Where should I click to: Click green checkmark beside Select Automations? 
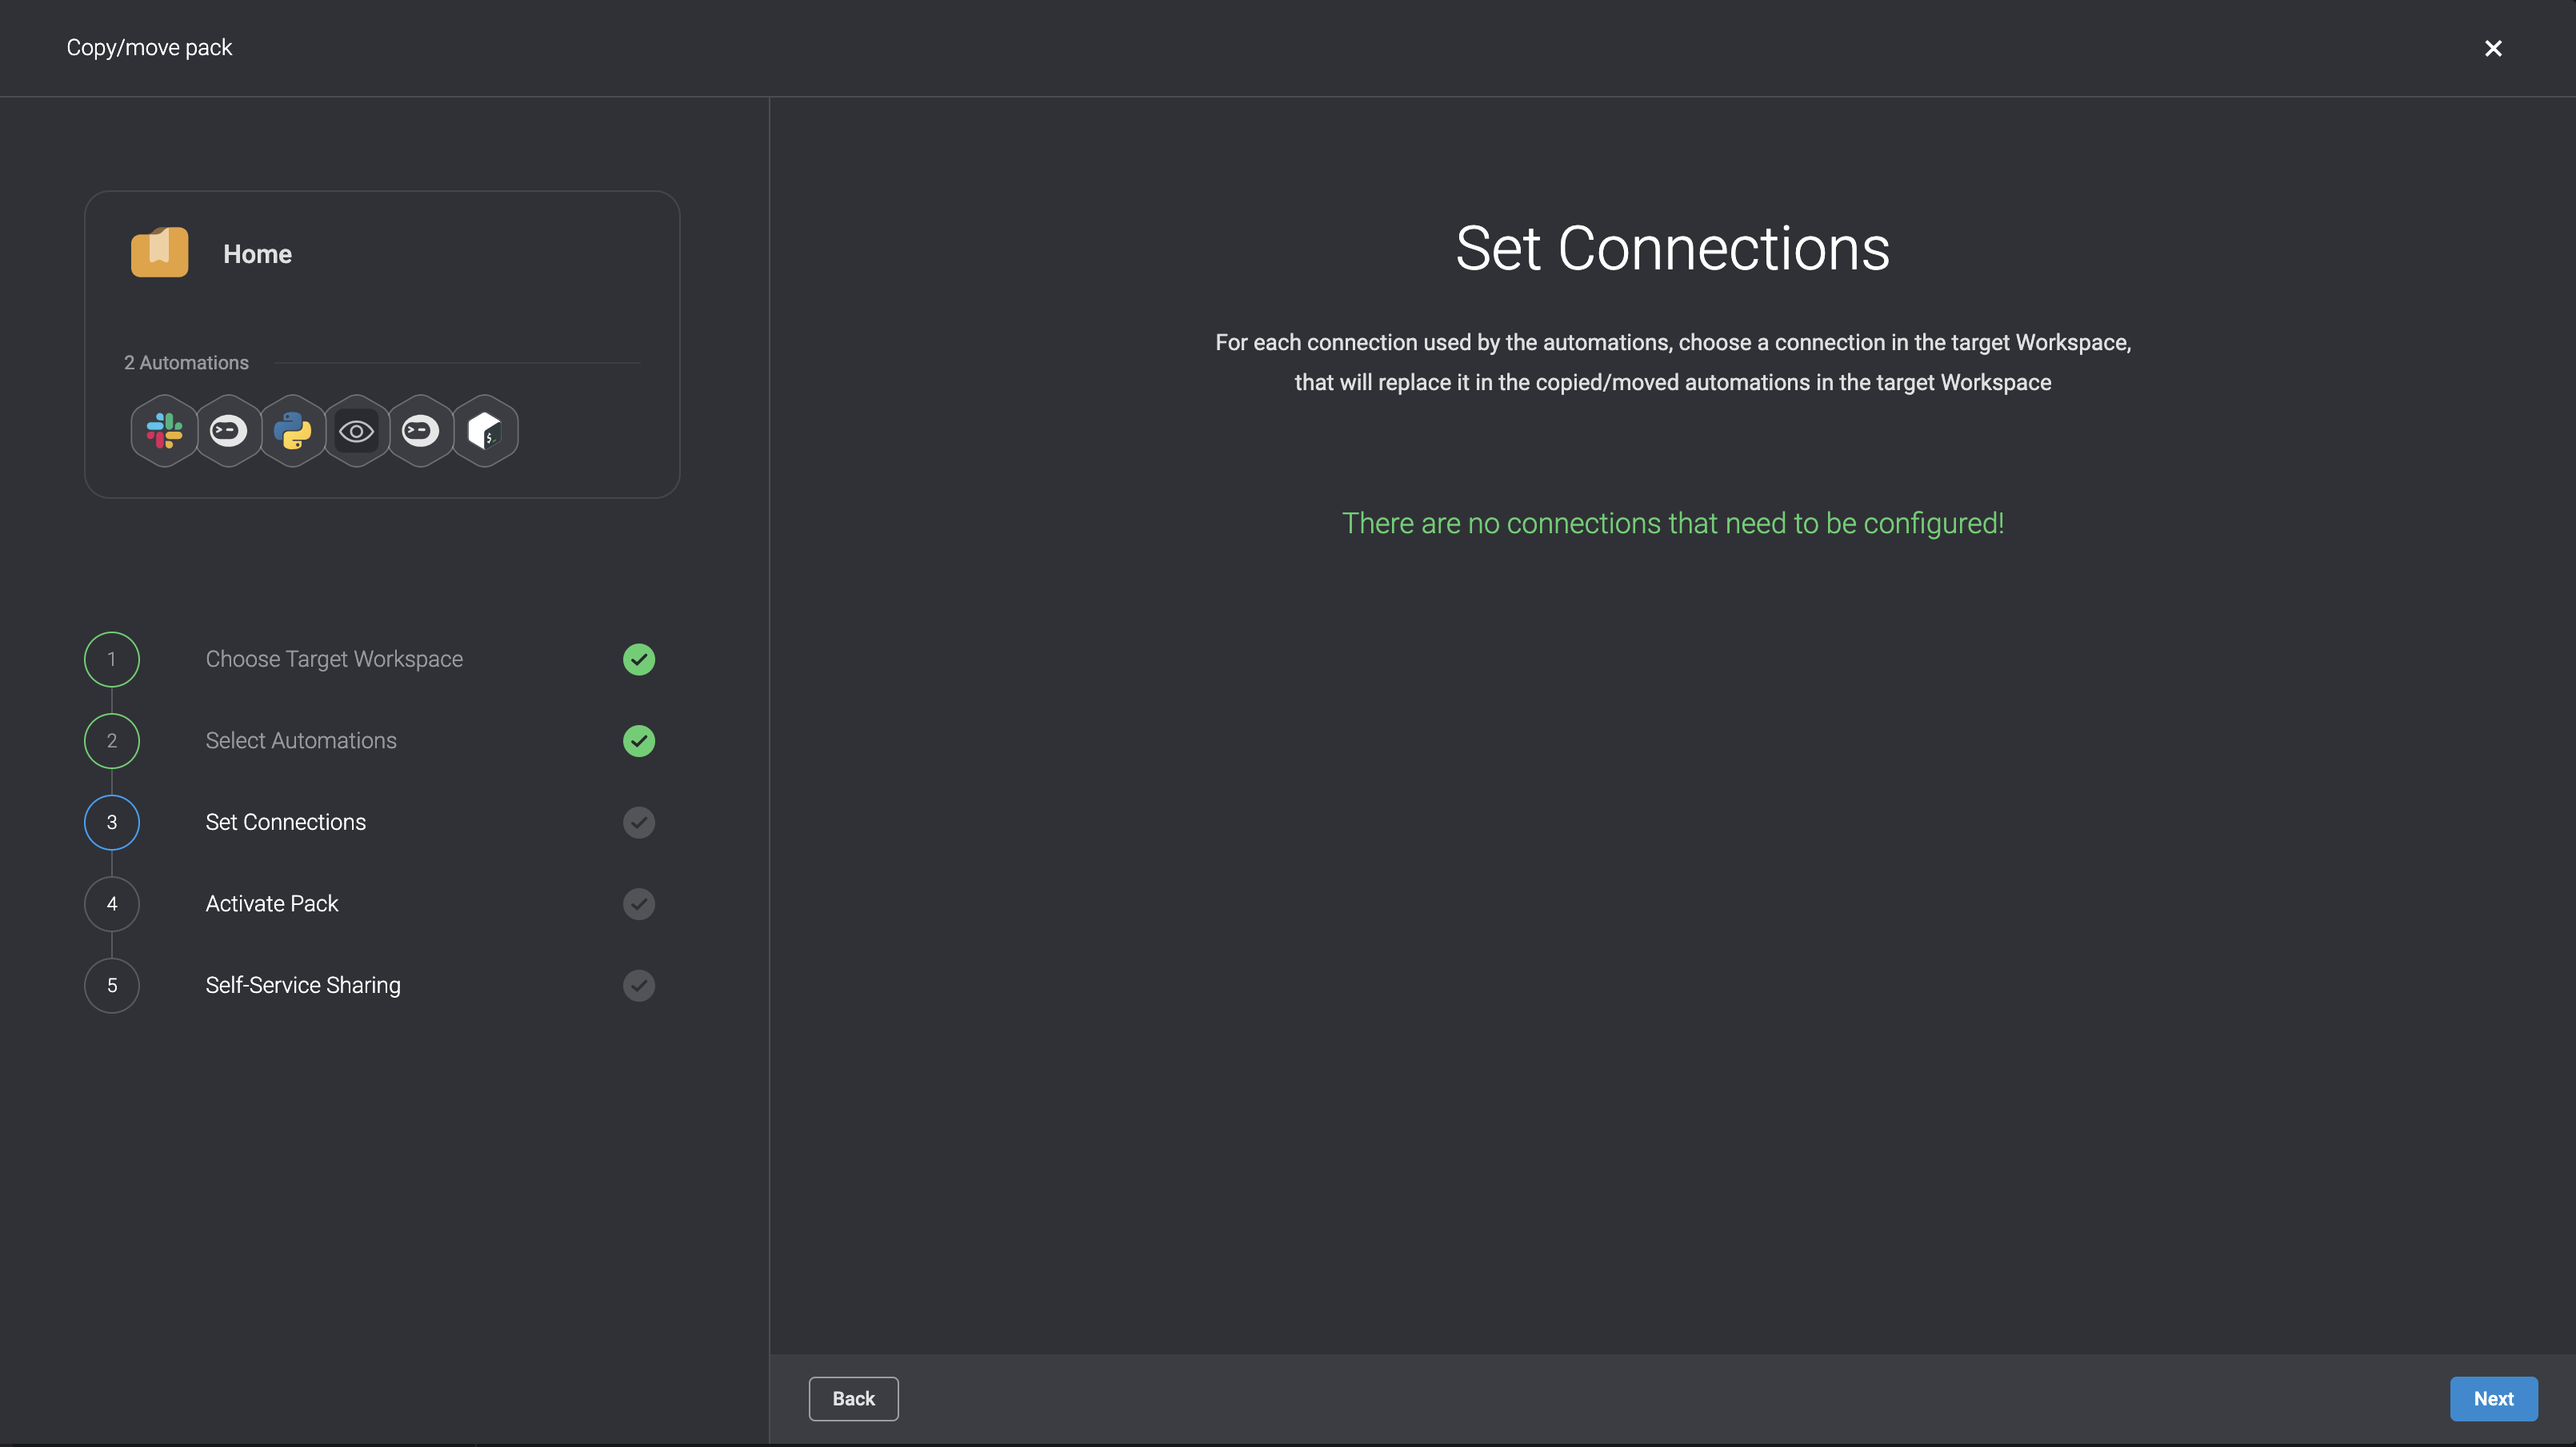pos(638,740)
